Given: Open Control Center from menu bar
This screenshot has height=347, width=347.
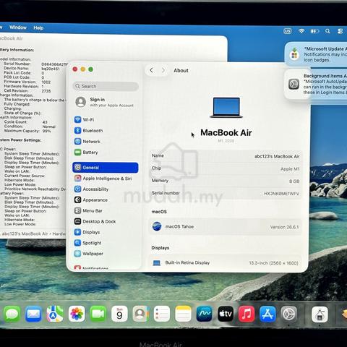Looking at the screenshot, I should point(340,31).
